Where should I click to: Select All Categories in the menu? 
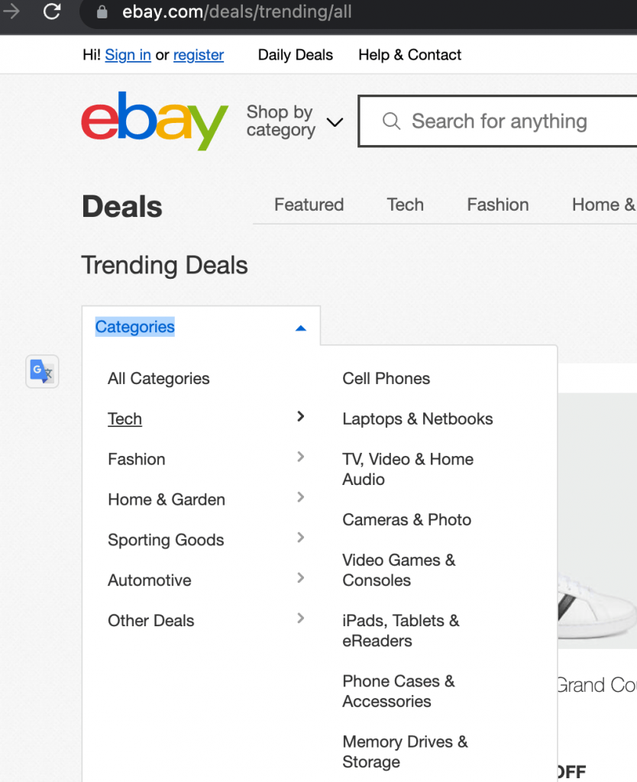pos(158,379)
